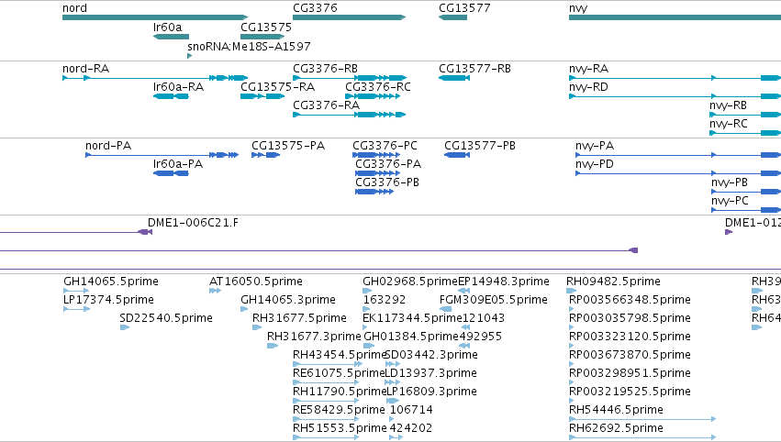Select the GH02968.5prime EST
781x442 pixels.
coord(367,291)
